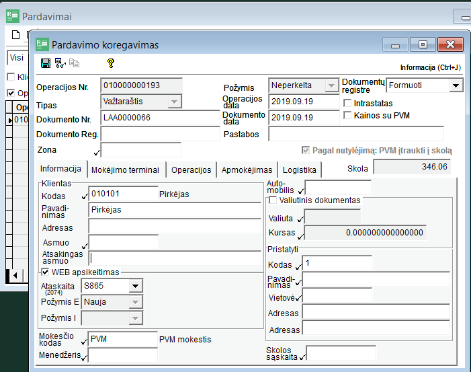Click the Operacijos Nr. value 010000000193
Screen dimensions: 473x374
click(142, 85)
